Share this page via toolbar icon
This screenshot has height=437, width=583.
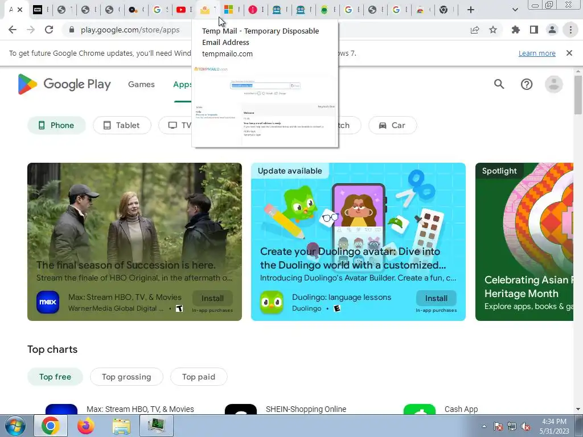click(475, 30)
